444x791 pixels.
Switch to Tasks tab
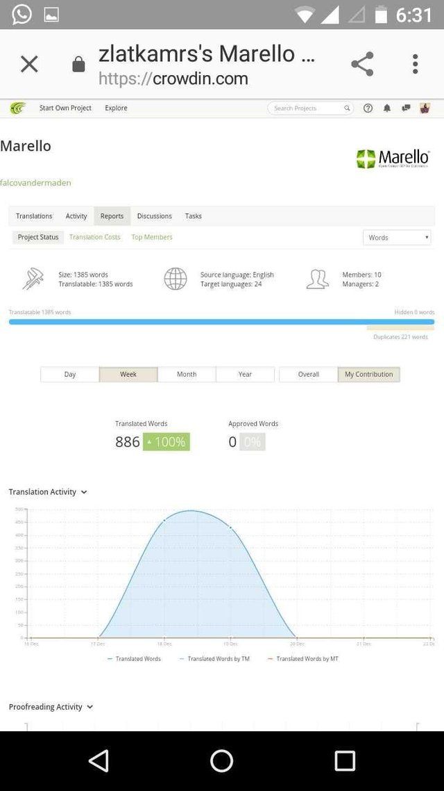[x=194, y=216]
